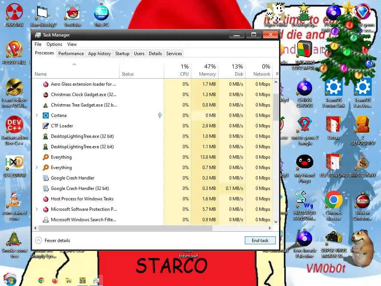381x286 pixels.
Task: Select Host Process for Windows Tasks
Action: 153,199
